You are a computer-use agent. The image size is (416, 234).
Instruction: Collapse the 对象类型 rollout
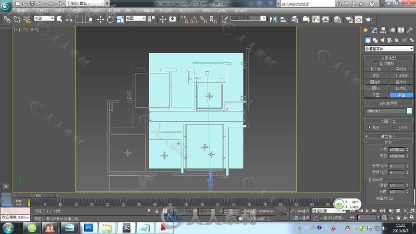click(388, 58)
